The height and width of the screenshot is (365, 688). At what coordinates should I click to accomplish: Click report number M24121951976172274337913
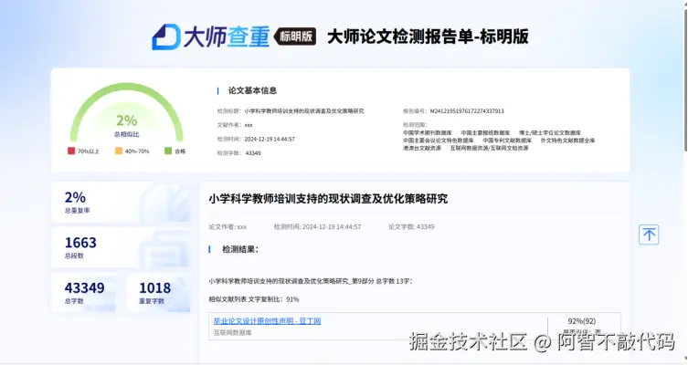(467, 111)
